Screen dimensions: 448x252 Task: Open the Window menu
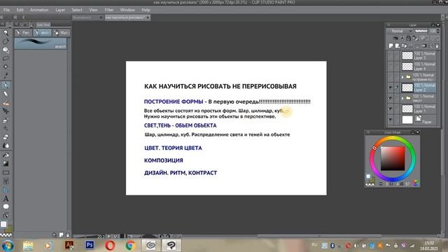pos(127,10)
